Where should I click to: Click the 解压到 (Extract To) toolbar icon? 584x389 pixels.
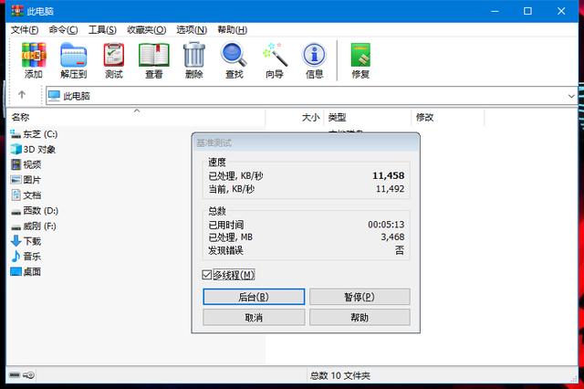point(73,60)
